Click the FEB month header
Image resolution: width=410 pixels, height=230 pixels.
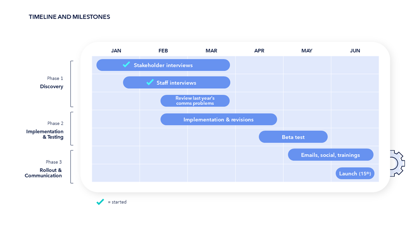pos(163,51)
